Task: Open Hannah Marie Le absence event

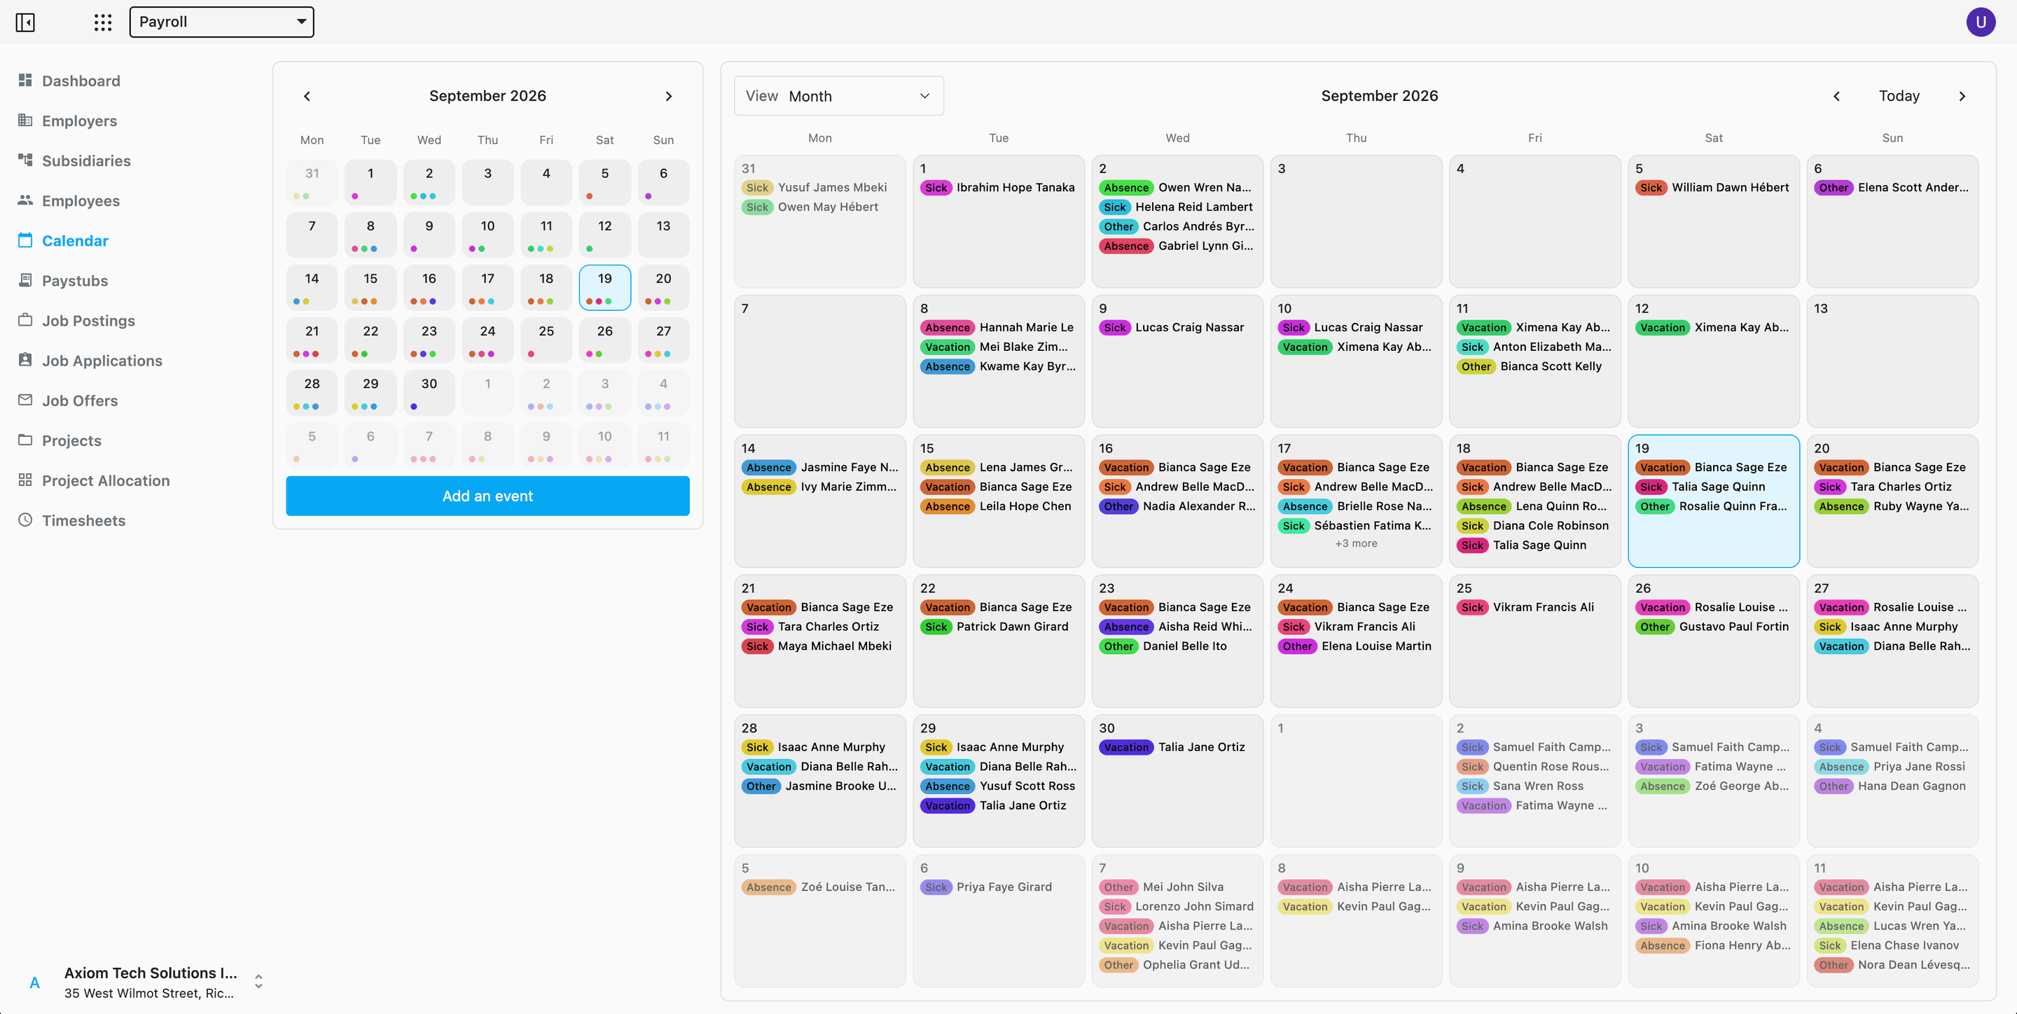Action: 998,328
